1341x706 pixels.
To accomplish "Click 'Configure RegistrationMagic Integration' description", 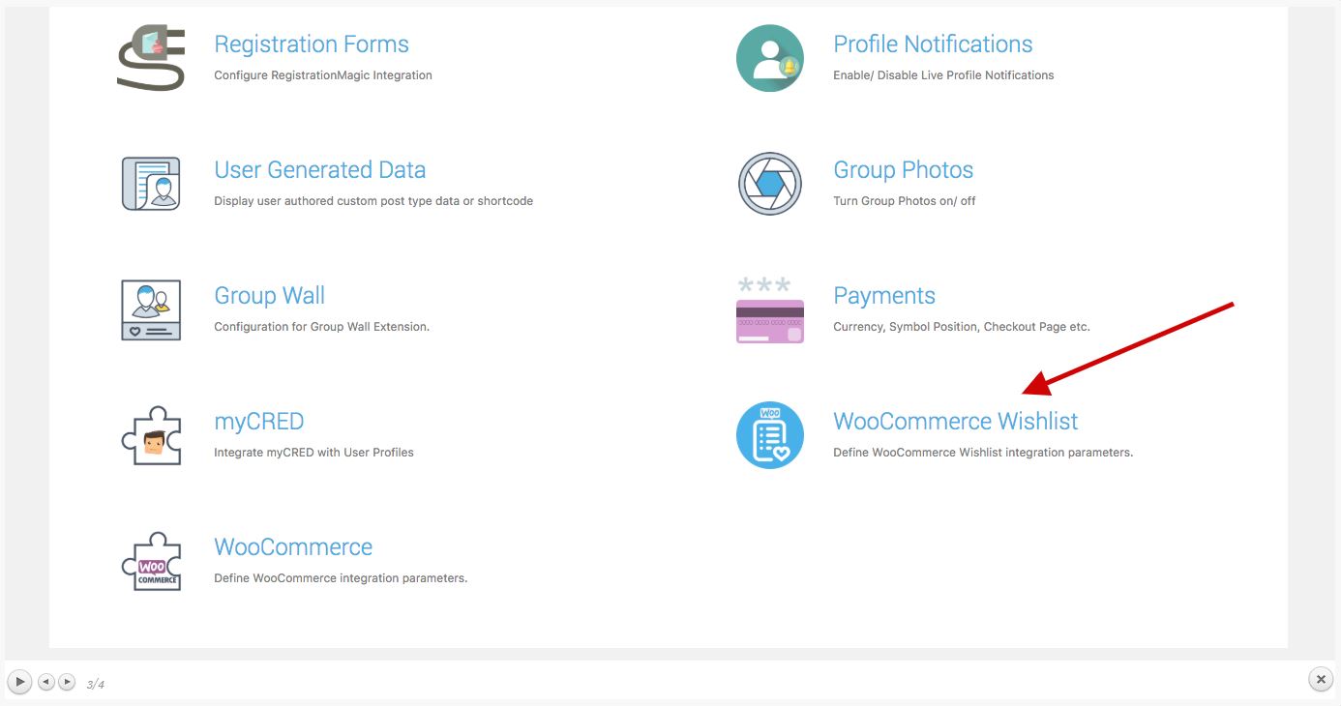I will coord(323,75).
